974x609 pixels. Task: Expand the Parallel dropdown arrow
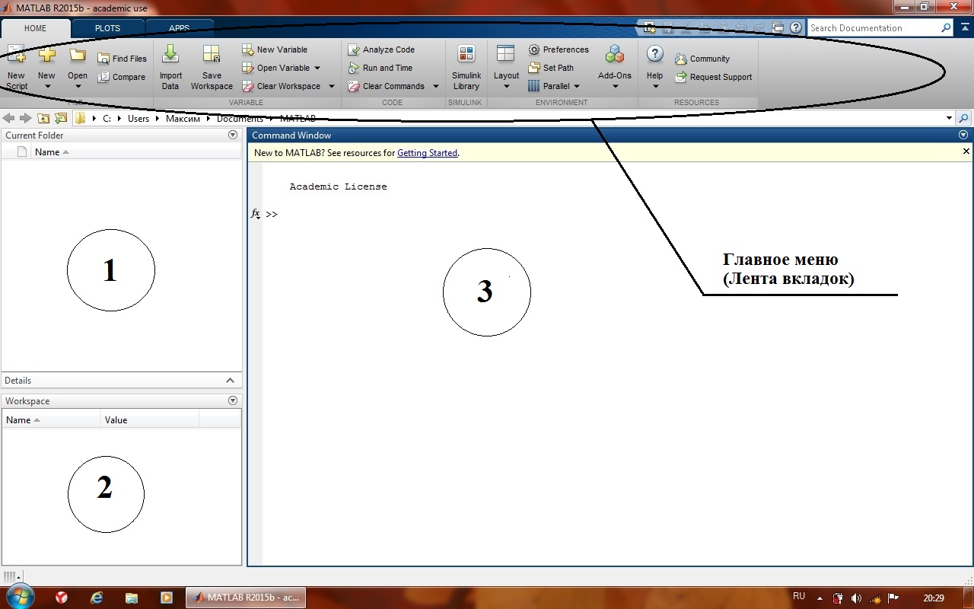[x=577, y=86]
